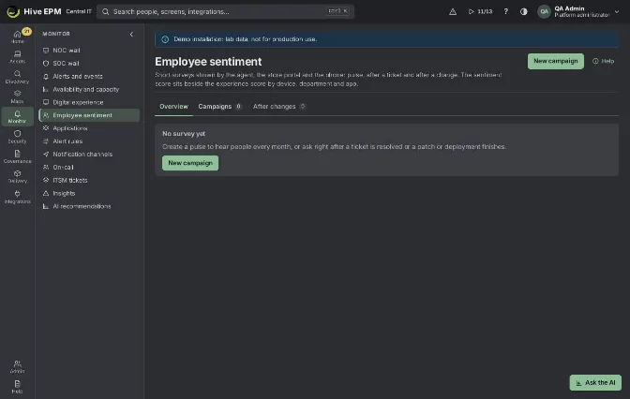Open the Assets section icon
This screenshot has width=630, height=399.
[x=17, y=56]
